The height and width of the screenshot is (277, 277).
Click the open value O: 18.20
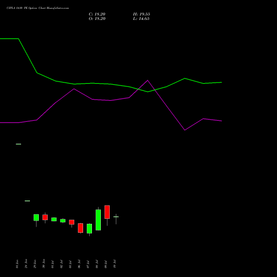click(97, 19)
